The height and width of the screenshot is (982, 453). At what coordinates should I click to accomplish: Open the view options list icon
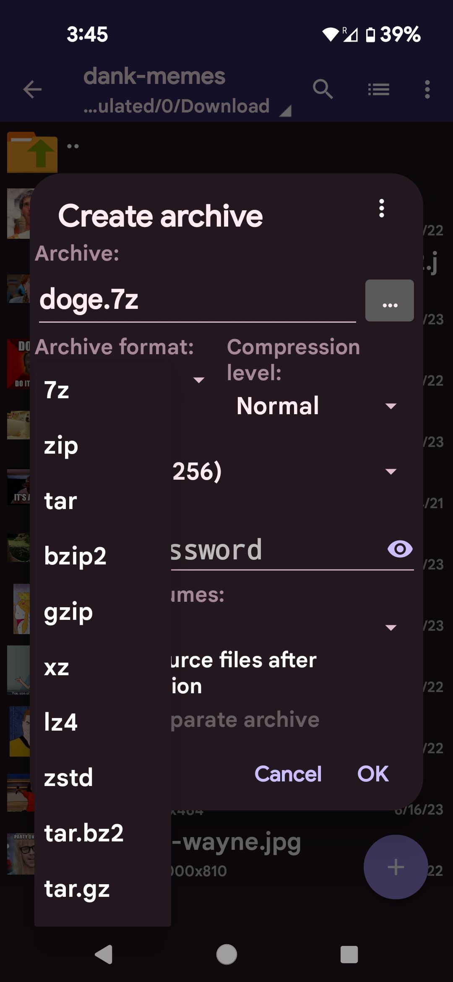pyautogui.click(x=379, y=89)
